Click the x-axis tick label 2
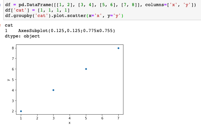Viewport: 201px width, 129px height. click(x=37, y=118)
